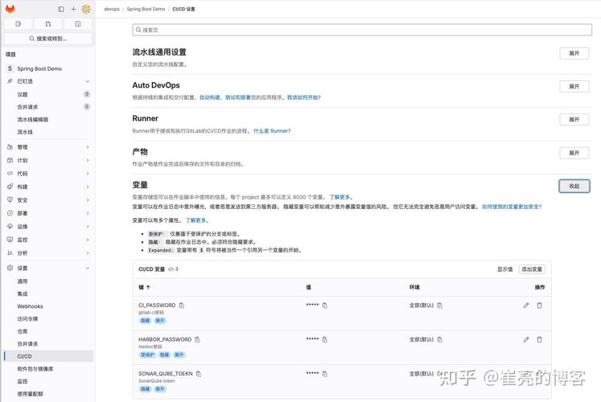Delete the CI_PASSWORD variable
This screenshot has width=601, height=402.
(x=539, y=306)
